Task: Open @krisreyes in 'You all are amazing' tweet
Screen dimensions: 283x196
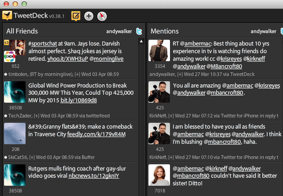Action: point(267,86)
